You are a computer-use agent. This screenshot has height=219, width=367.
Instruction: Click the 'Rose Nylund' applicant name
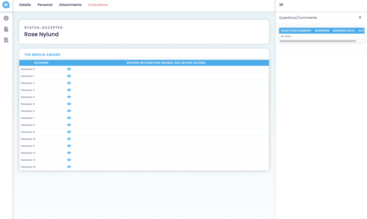(x=42, y=34)
